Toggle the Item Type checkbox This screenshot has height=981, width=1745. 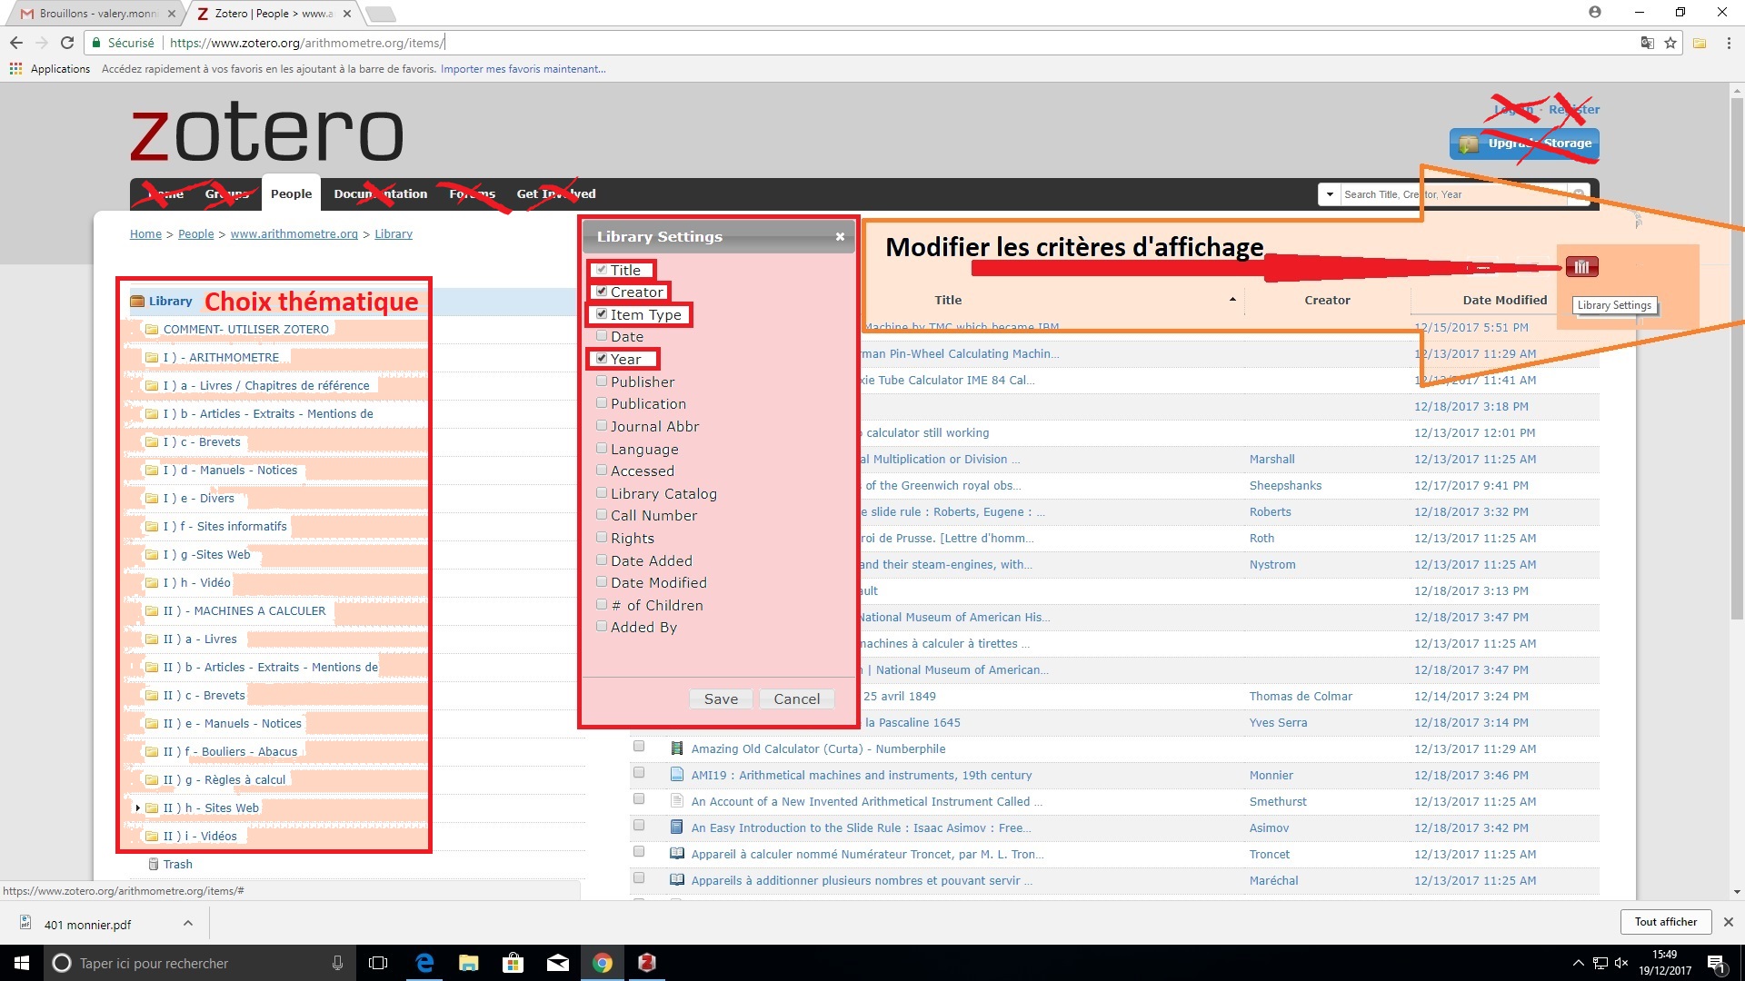602,314
